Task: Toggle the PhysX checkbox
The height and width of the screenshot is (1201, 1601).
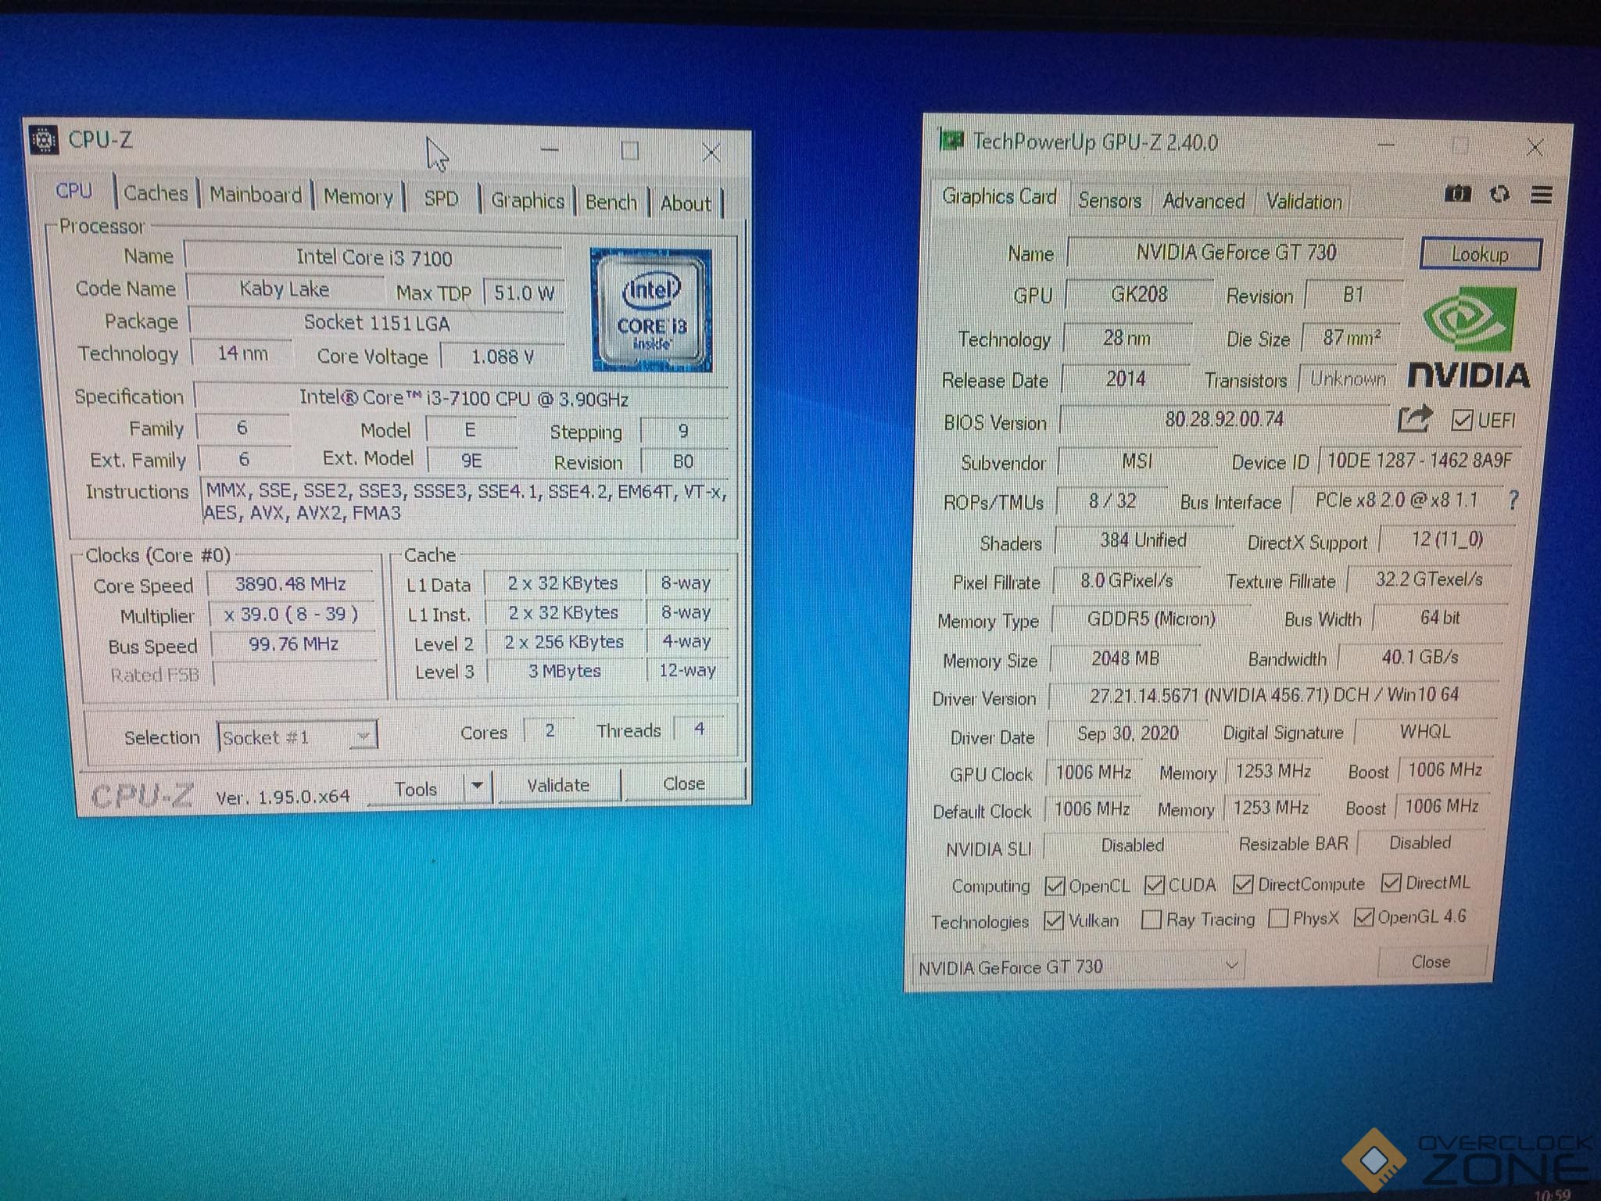Action: pos(1278,918)
